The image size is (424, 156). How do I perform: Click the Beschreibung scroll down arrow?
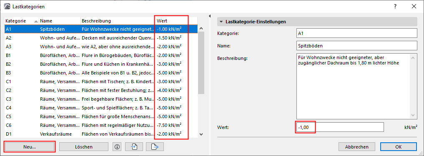click(x=413, y=115)
